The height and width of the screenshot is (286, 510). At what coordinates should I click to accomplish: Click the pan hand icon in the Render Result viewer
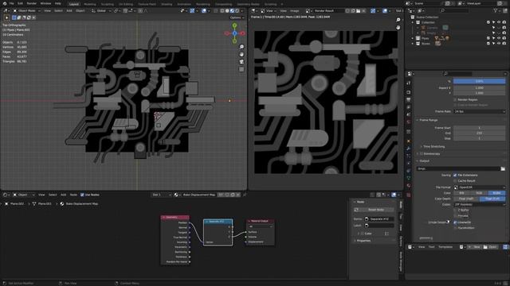point(398,28)
